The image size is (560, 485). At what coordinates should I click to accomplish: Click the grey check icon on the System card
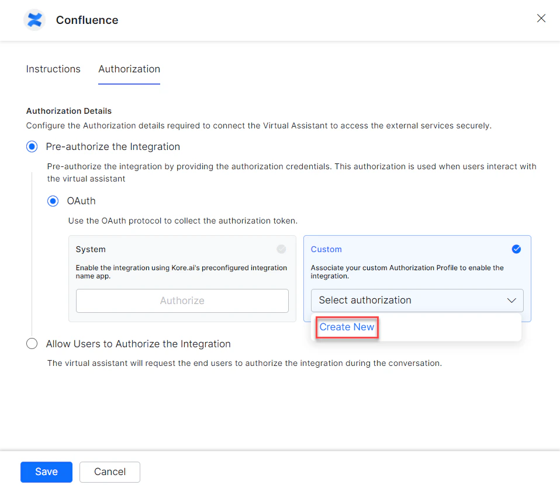click(281, 249)
